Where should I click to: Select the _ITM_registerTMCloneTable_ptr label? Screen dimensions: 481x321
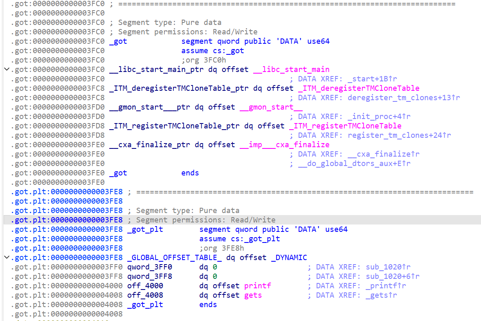174,126
